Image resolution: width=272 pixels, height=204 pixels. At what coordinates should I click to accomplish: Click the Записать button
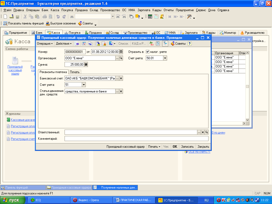click(x=187, y=147)
